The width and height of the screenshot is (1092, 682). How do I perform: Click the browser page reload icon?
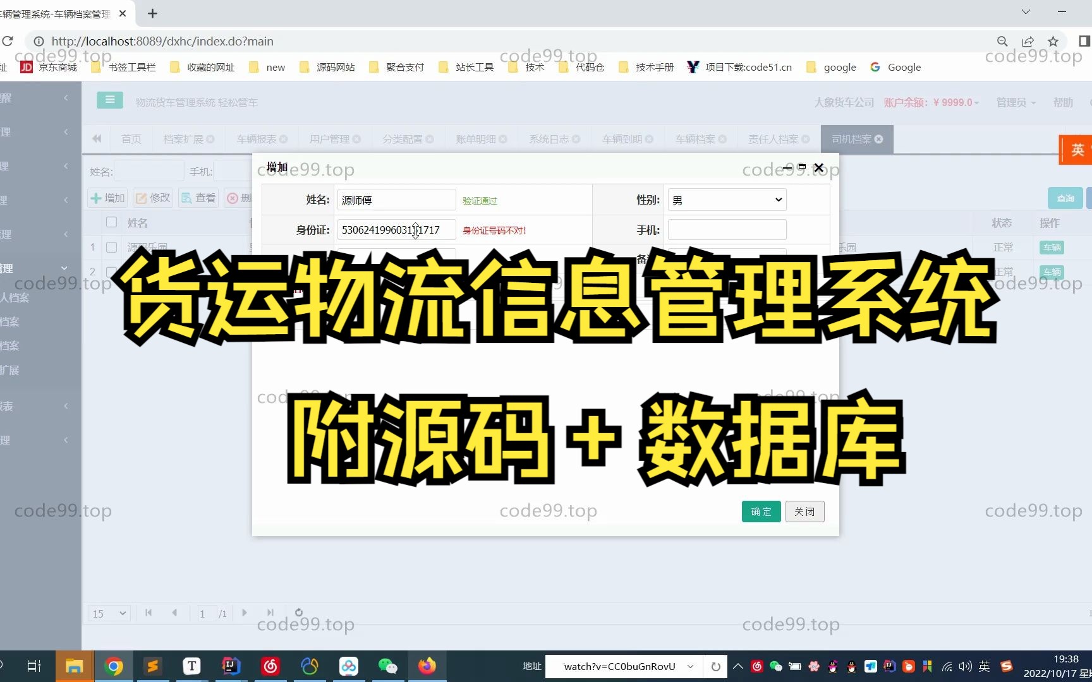click(8, 41)
